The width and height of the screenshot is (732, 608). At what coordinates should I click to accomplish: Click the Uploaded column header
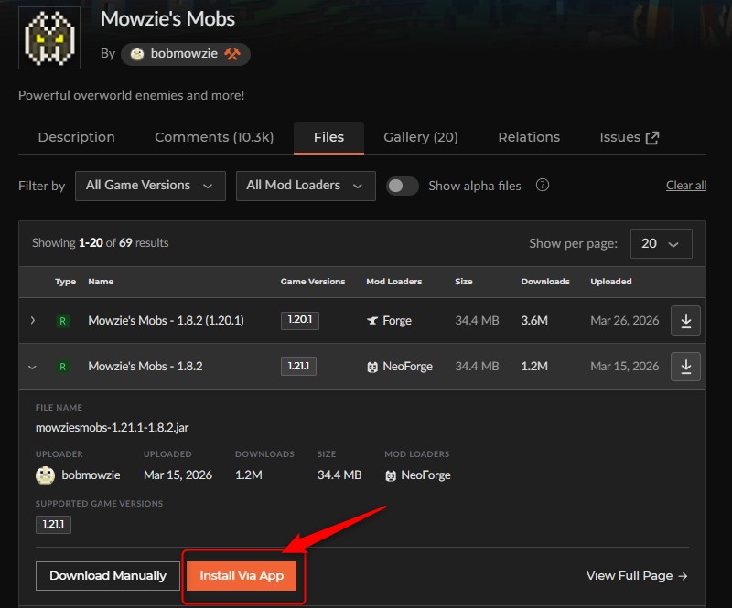click(611, 282)
